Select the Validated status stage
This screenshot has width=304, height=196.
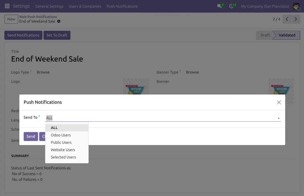click(x=287, y=35)
